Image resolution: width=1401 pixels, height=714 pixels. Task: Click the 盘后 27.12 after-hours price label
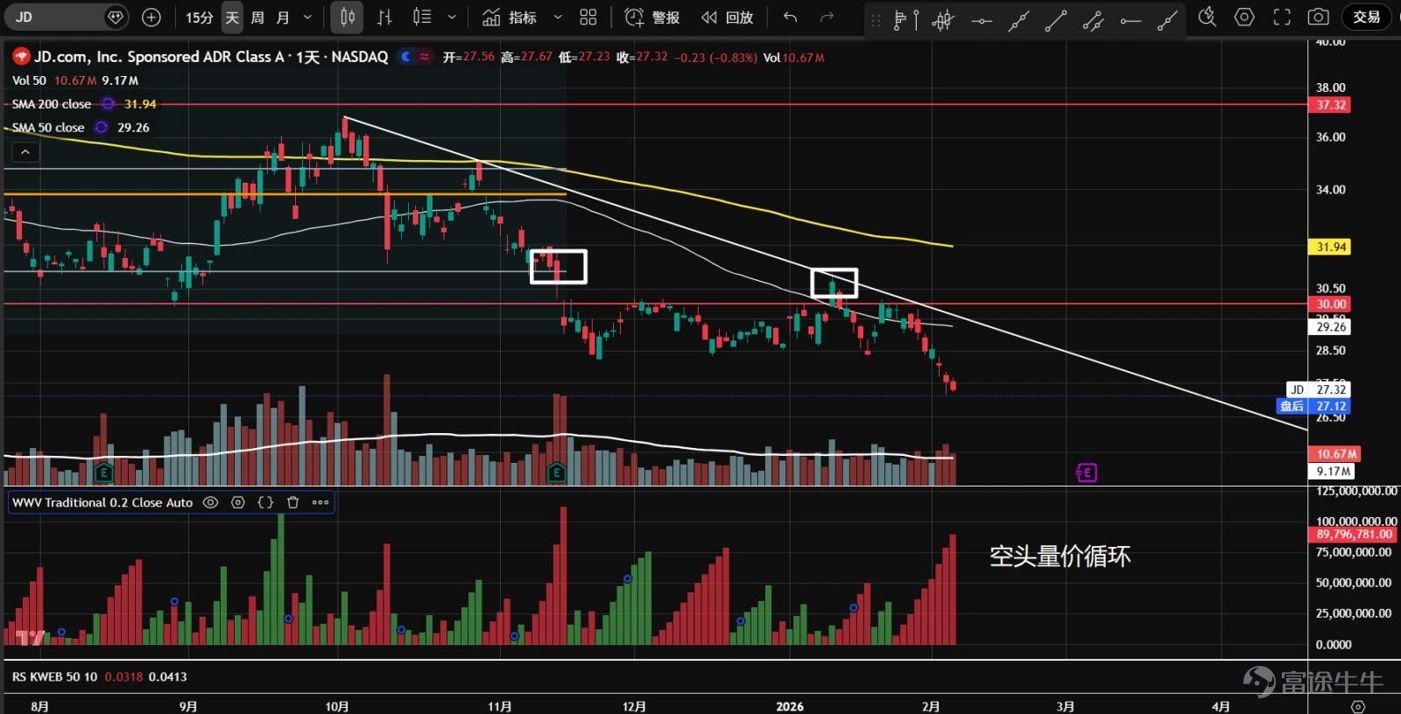pyautogui.click(x=1313, y=406)
